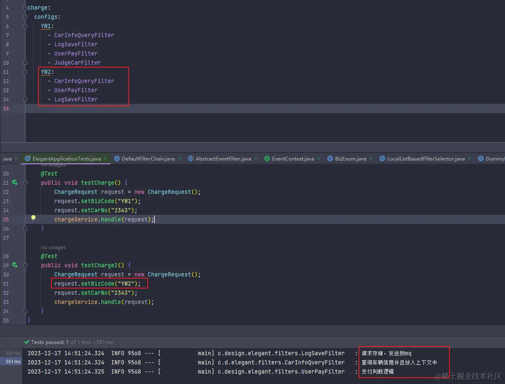The width and height of the screenshot is (505, 384).
Task: Click CarInfoQueryFilter entry under YW2
Action: (x=84, y=81)
